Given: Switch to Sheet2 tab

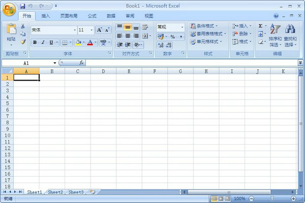Looking at the screenshot, I should point(55,192).
